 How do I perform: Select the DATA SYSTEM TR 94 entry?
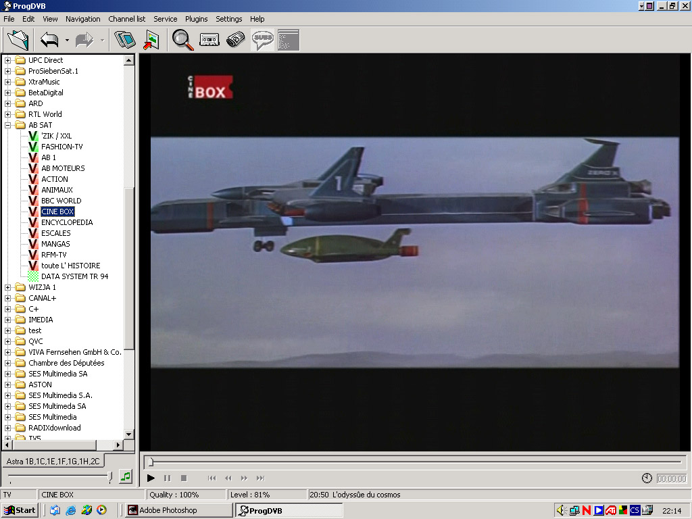[x=74, y=276]
